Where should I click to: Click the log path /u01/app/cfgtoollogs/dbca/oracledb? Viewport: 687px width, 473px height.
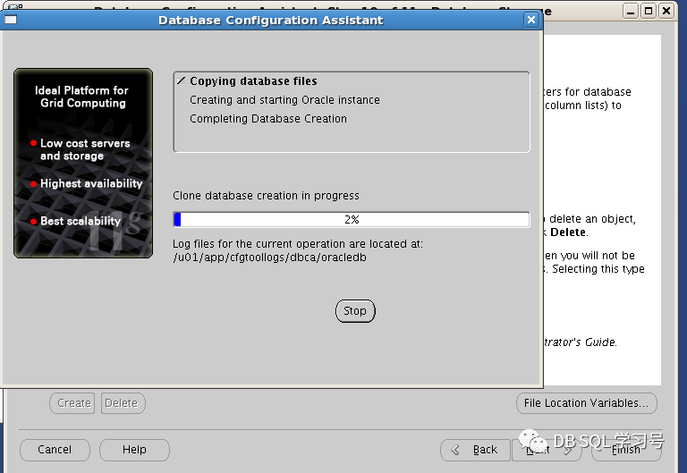270,258
